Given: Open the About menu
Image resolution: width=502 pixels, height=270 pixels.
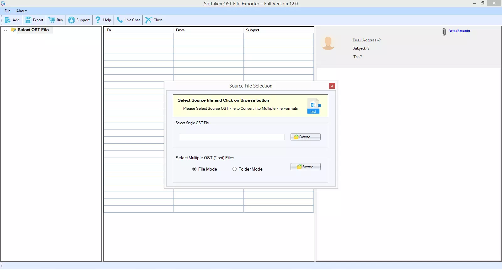Looking at the screenshot, I should [21, 11].
